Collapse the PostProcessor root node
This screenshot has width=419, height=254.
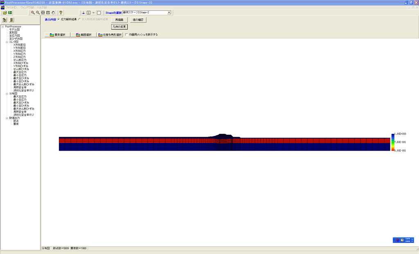pyautogui.click(x=3, y=27)
